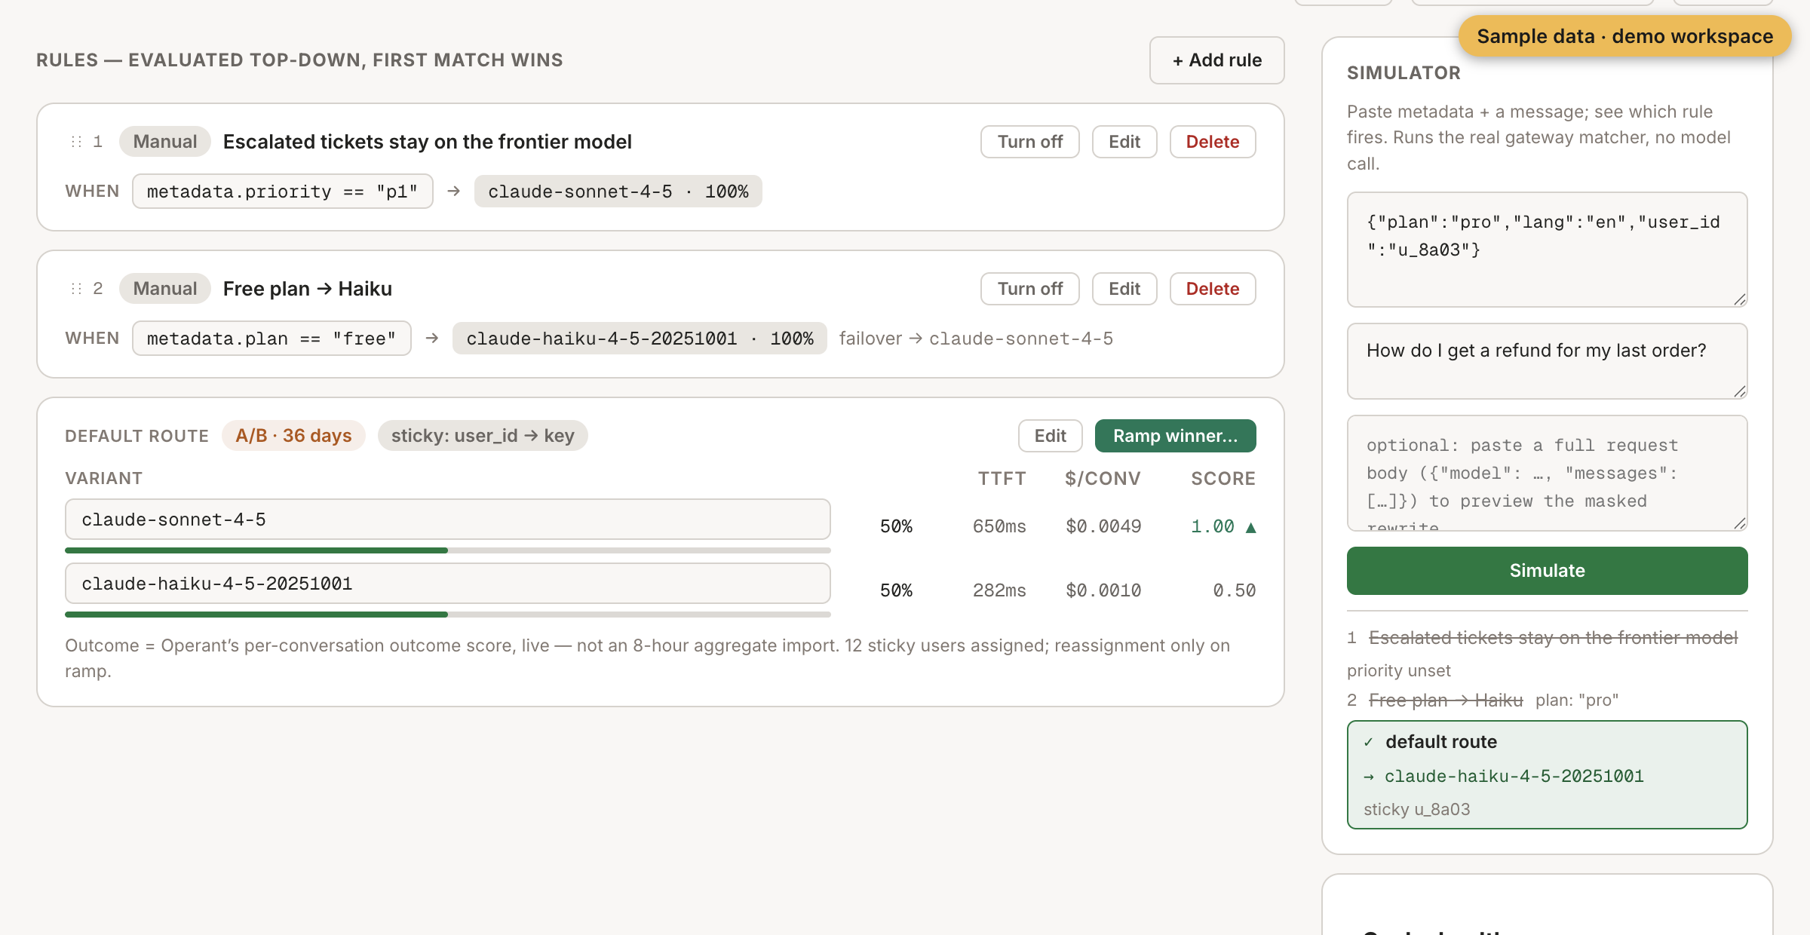Image resolution: width=1810 pixels, height=935 pixels.
Task: Click the drag handle for rule 2
Action: point(76,289)
